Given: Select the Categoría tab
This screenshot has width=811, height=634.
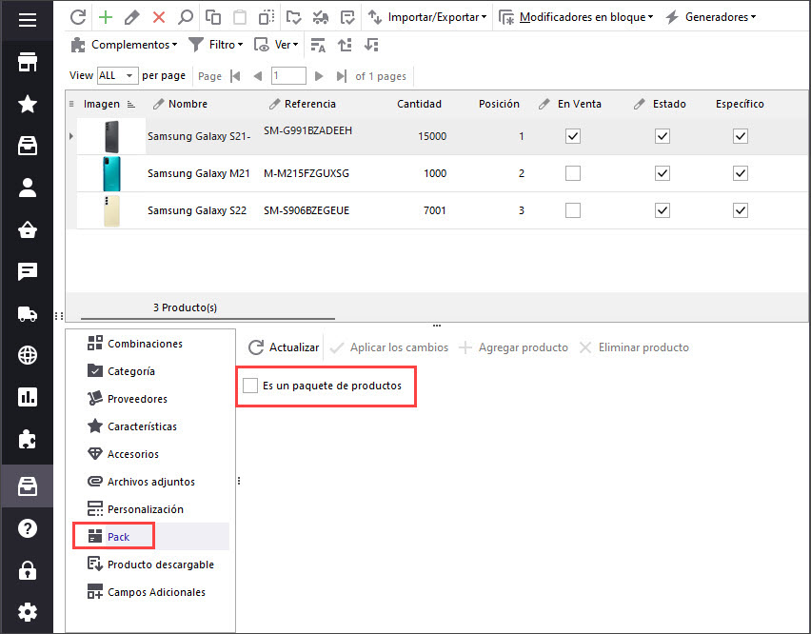Looking at the screenshot, I should [122, 370].
